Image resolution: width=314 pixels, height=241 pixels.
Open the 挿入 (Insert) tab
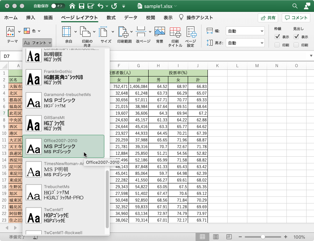31,17
